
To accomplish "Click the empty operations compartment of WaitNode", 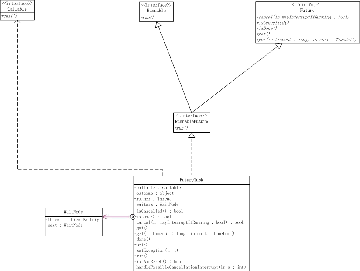I will pos(74,232).
